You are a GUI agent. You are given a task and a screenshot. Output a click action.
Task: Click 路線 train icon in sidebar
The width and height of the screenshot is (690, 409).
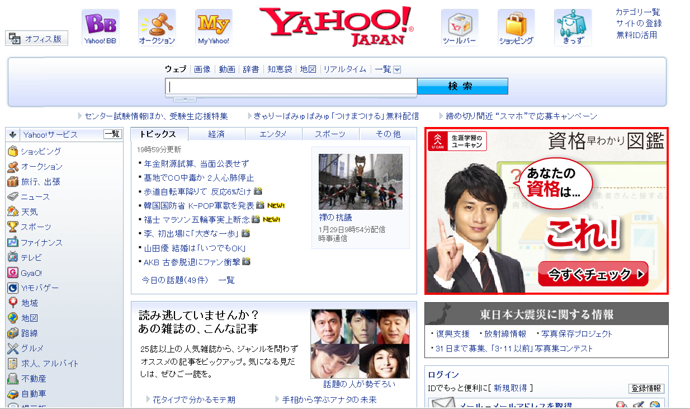(13, 333)
